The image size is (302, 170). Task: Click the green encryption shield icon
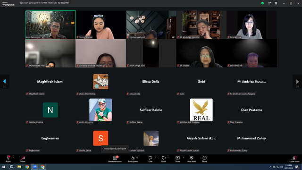262,3
